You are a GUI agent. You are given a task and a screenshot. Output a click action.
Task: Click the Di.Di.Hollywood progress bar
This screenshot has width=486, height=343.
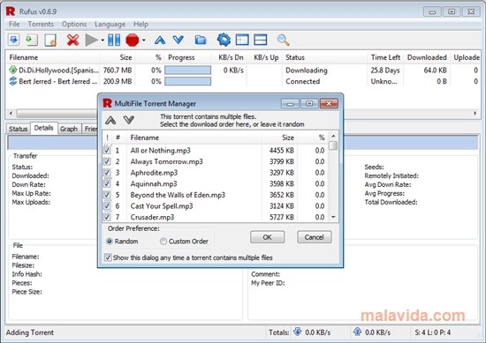pos(188,71)
